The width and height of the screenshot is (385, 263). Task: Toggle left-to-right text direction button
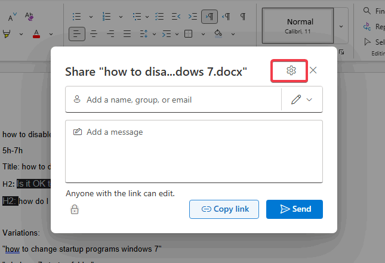(x=210, y=17)
